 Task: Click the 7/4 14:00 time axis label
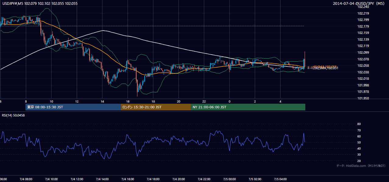102,179
